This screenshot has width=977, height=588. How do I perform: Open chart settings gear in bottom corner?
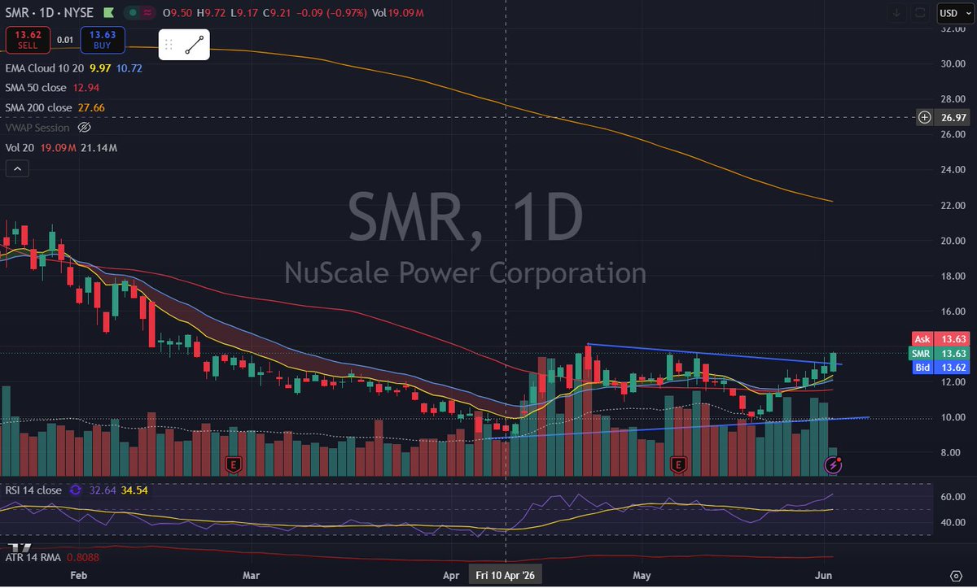coord(956,575)
